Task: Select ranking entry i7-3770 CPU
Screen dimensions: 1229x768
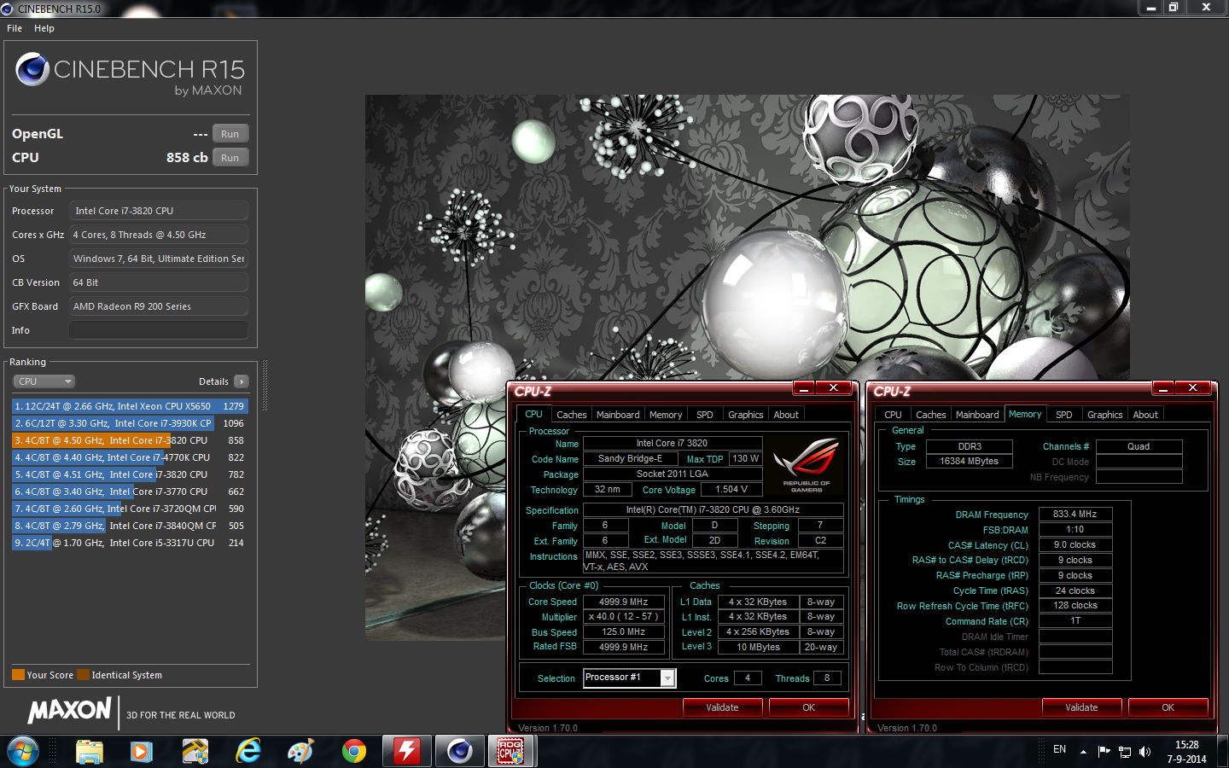Action: (x=130, y=492)
